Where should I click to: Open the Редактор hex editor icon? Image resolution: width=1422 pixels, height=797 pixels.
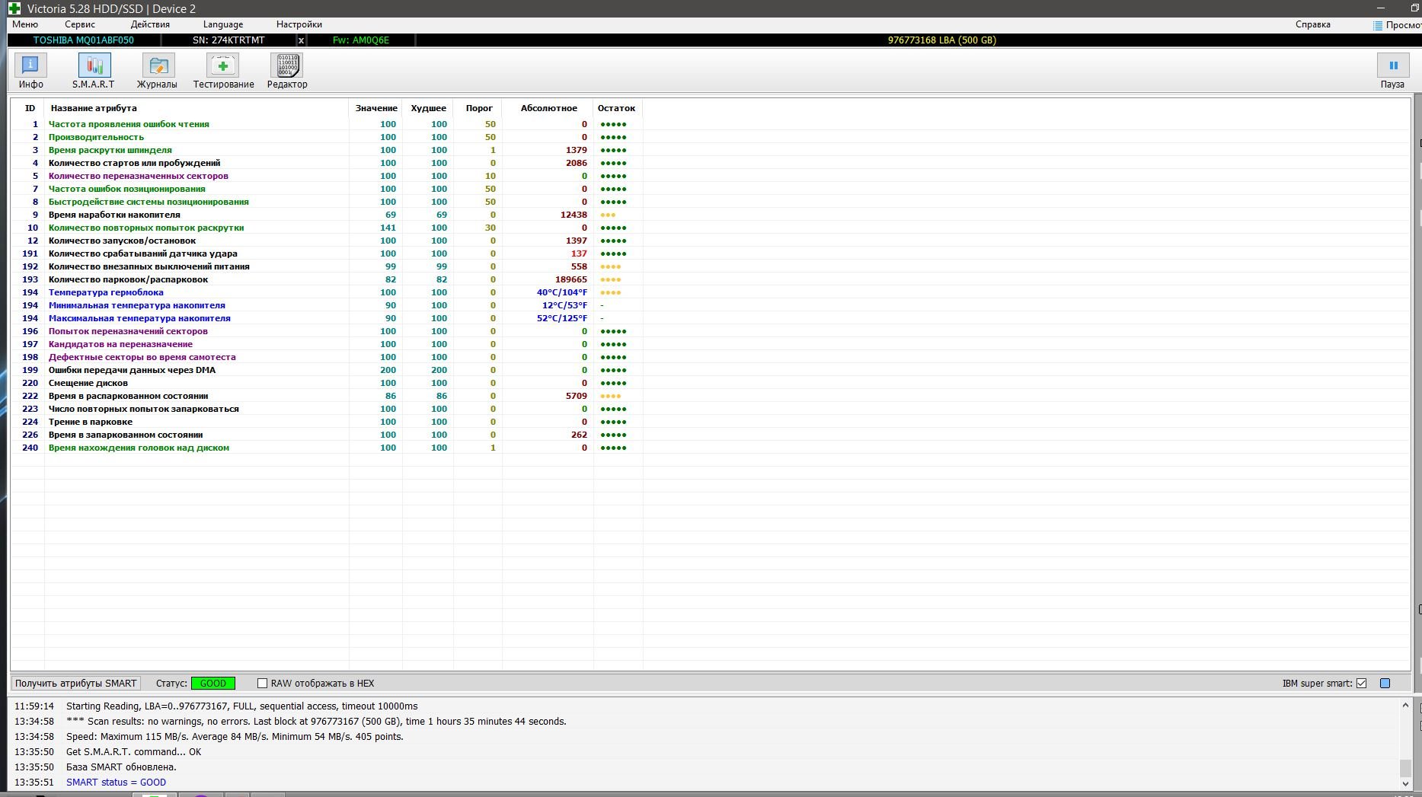point(287,65)
